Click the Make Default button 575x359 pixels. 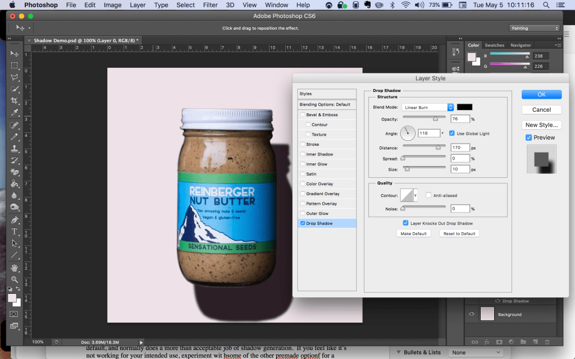pos(414,233)
